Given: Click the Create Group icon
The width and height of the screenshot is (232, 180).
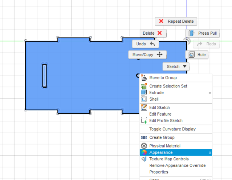Looking at the screenshot, I should tap(144, 138).
